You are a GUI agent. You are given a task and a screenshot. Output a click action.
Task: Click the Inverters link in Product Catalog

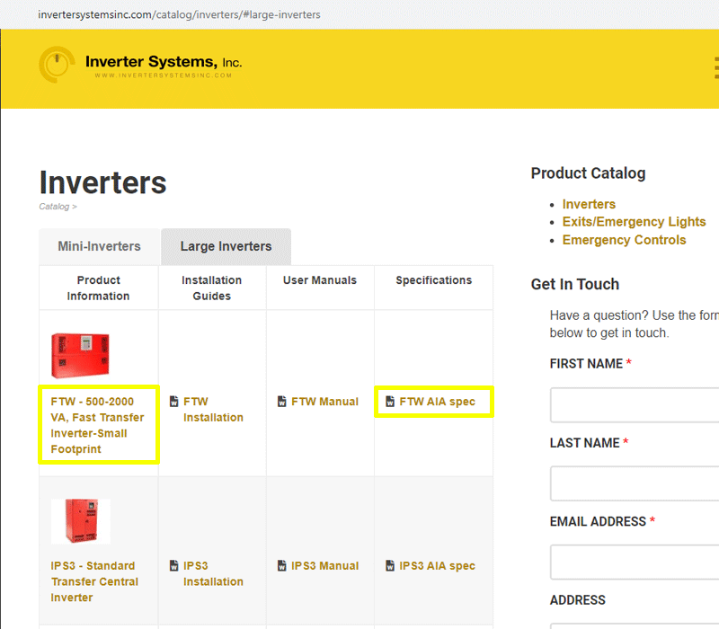click(589, 204)
